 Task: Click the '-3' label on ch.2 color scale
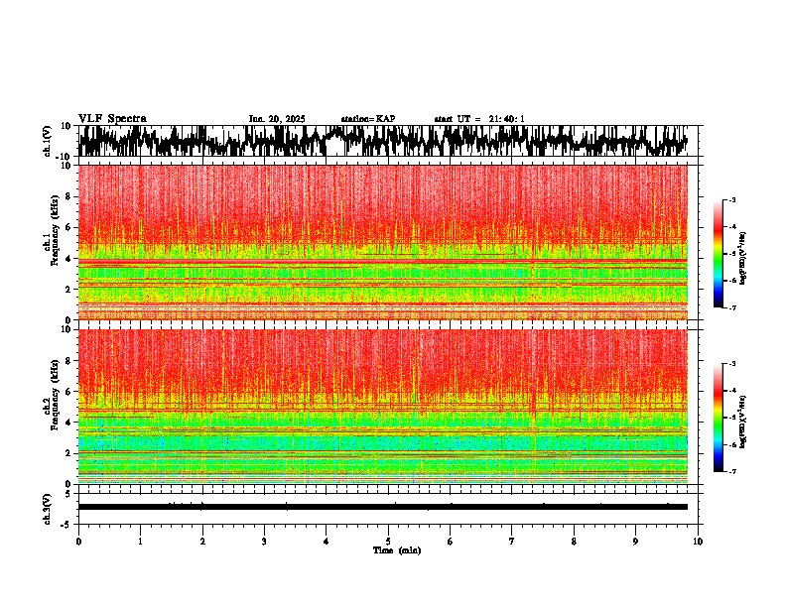pyautogui.click(x=731, y=364)
